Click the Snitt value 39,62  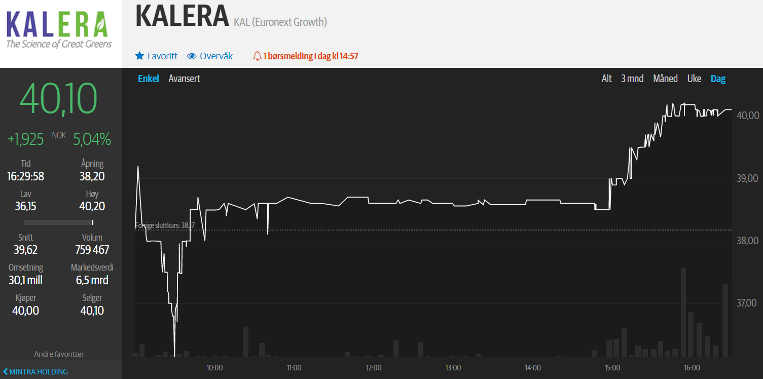pos(25,250)
